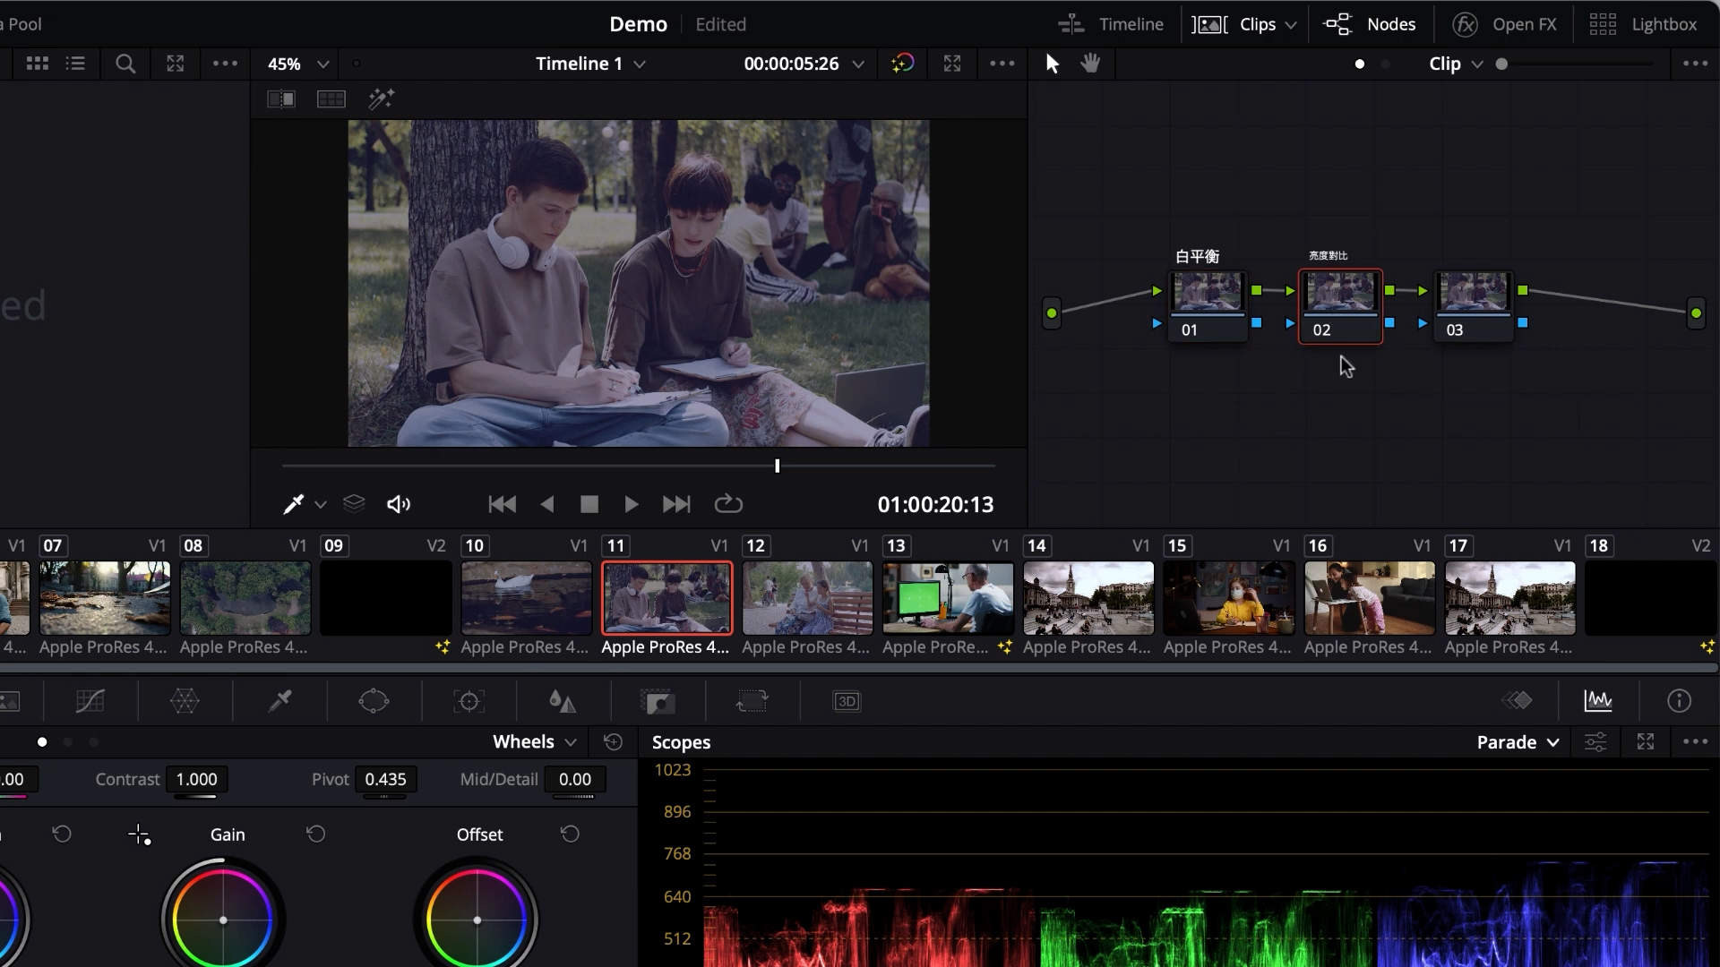Image resolution: width=1720 pixels, height=967 pixels.
Task: Open the 3D keyer palette
Action: (847, 701)
